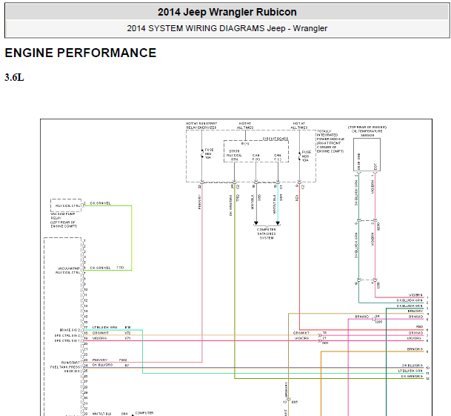Click the 'CIRCUIT BOARD' label
The width and height of the screenshot is (451, 416).
[275, 139]
